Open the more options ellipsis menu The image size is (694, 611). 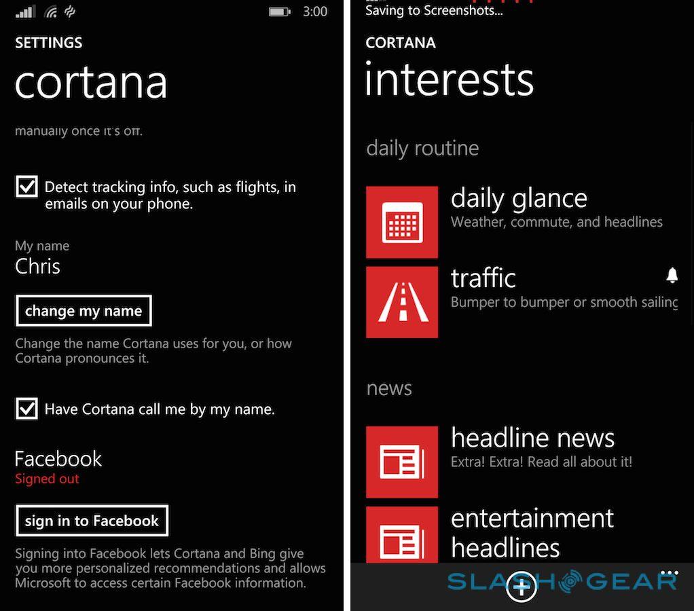tap(670, 574)
